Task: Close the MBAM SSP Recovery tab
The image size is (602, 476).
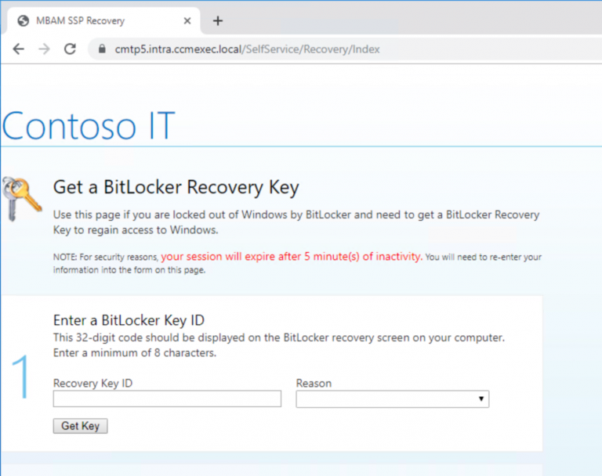Action: pos(187,20)
